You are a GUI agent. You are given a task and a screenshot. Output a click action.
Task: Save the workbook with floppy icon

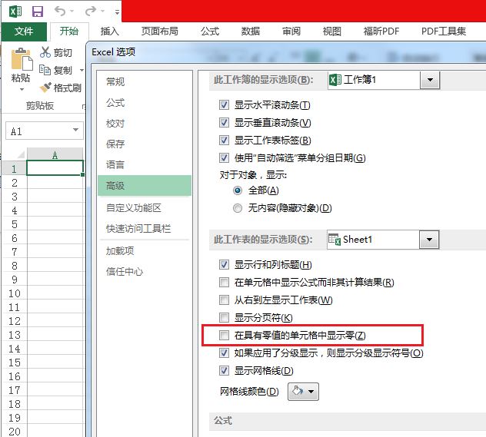coord(38,12)
